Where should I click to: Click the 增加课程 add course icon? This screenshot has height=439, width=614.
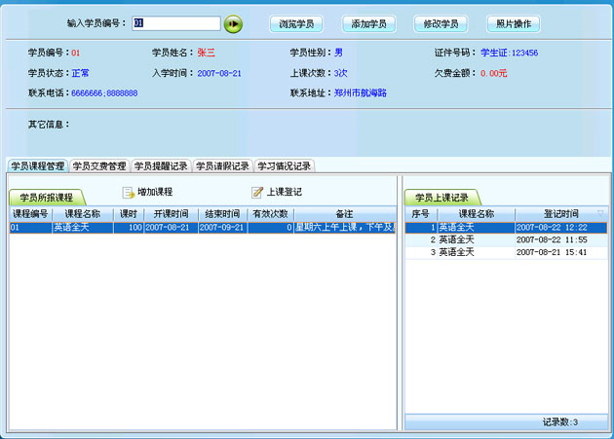tap(129, 193)
